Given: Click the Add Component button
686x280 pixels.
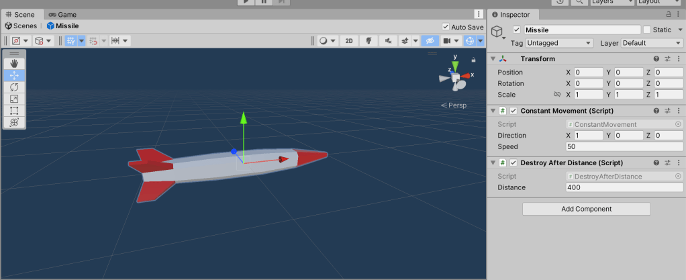Looking at the screenshot, I should point(586,209).
